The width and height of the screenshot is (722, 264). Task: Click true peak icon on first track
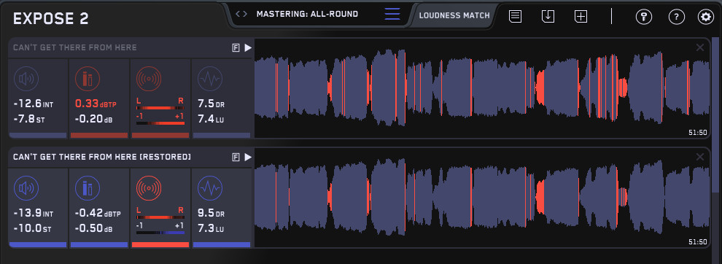point(88,79)
